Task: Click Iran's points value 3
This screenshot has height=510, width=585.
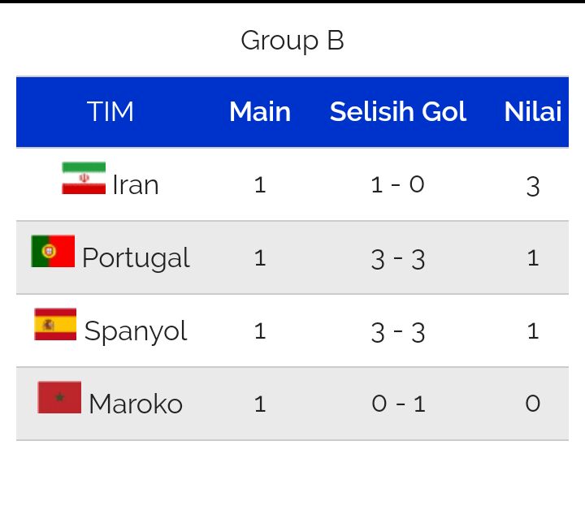Action: click(x=533, y=187)
